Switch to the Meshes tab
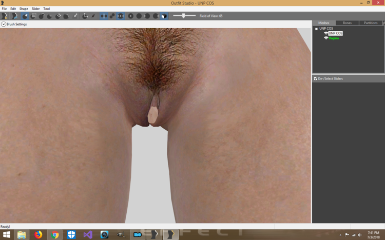This screenshot has height=240, width=385. coord(323,23)
